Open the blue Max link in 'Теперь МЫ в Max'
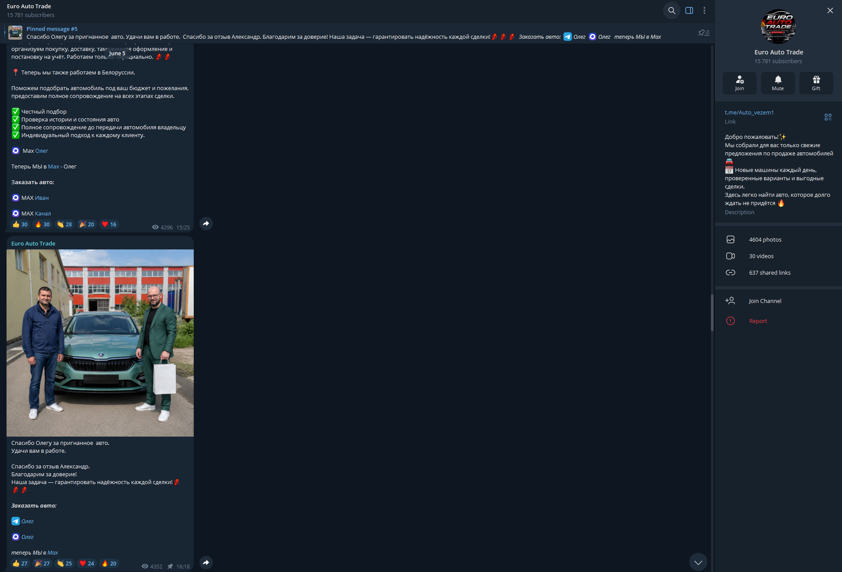 click(54, 166)
